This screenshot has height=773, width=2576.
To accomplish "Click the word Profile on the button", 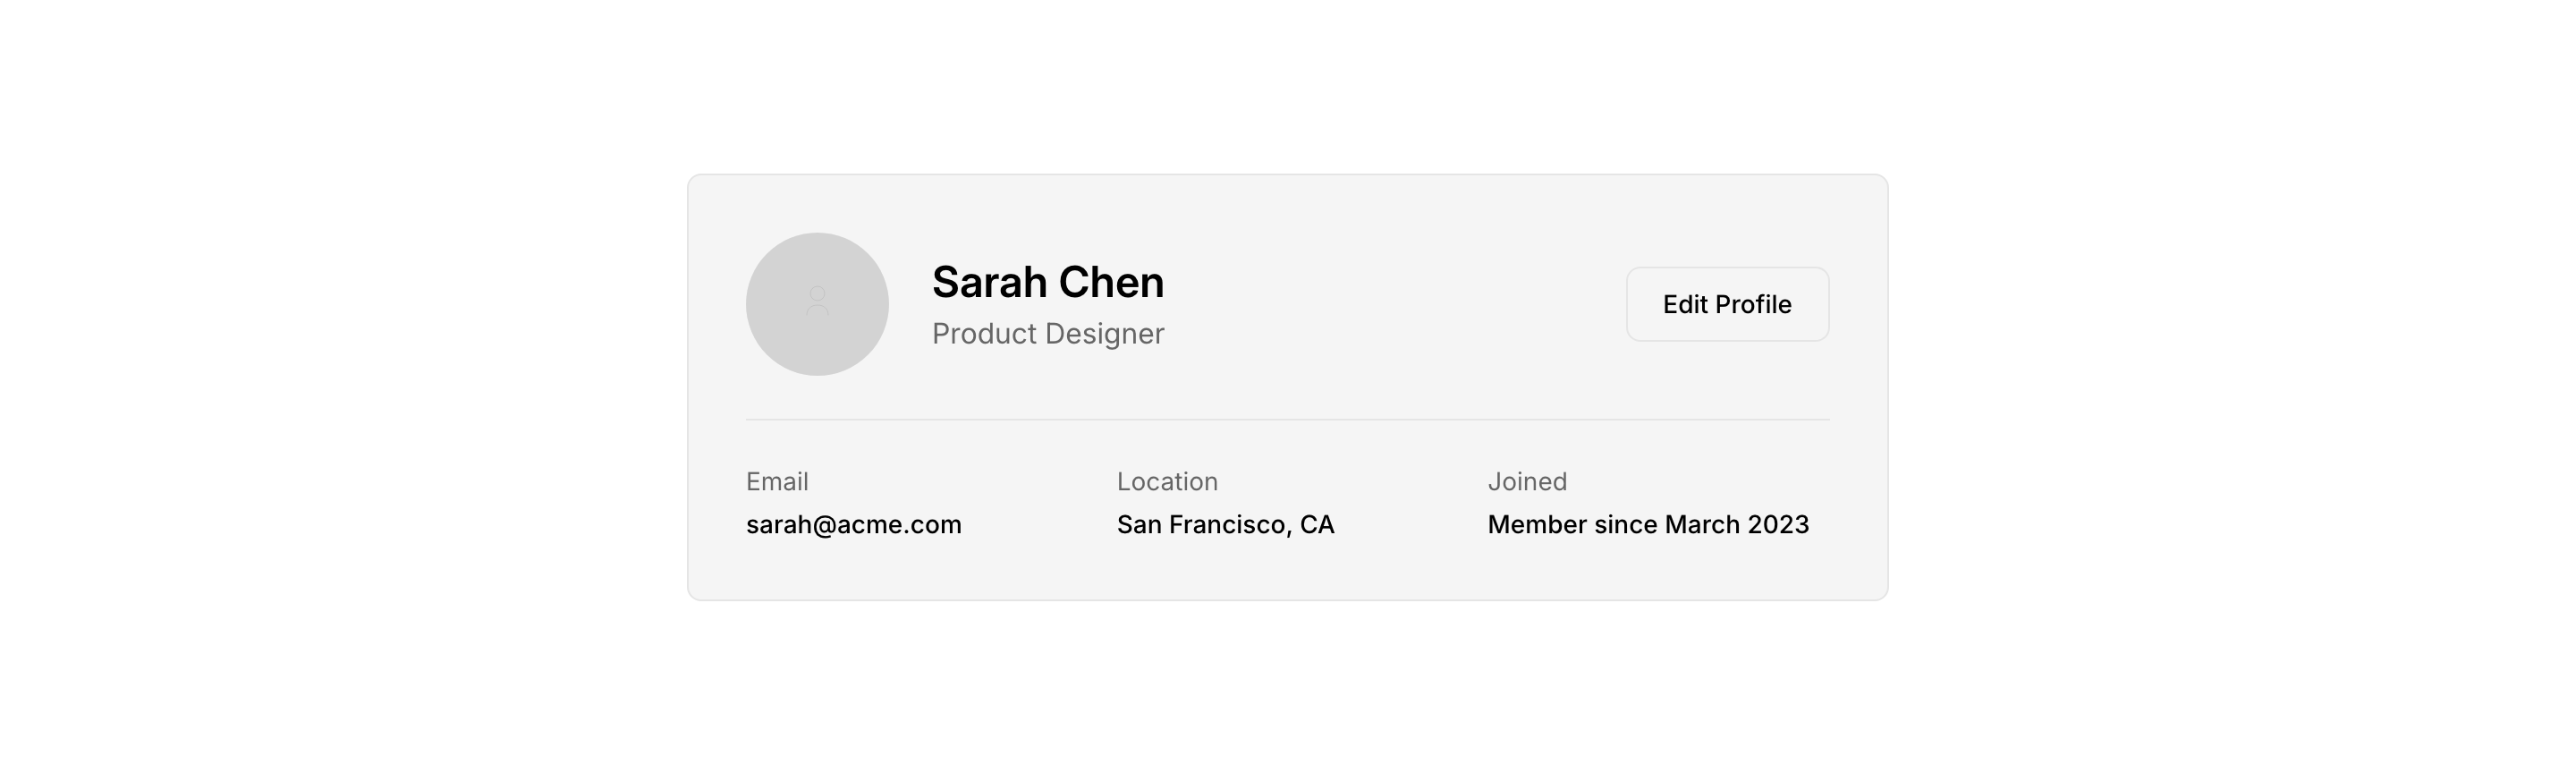I will click(x=1753, y=305).
